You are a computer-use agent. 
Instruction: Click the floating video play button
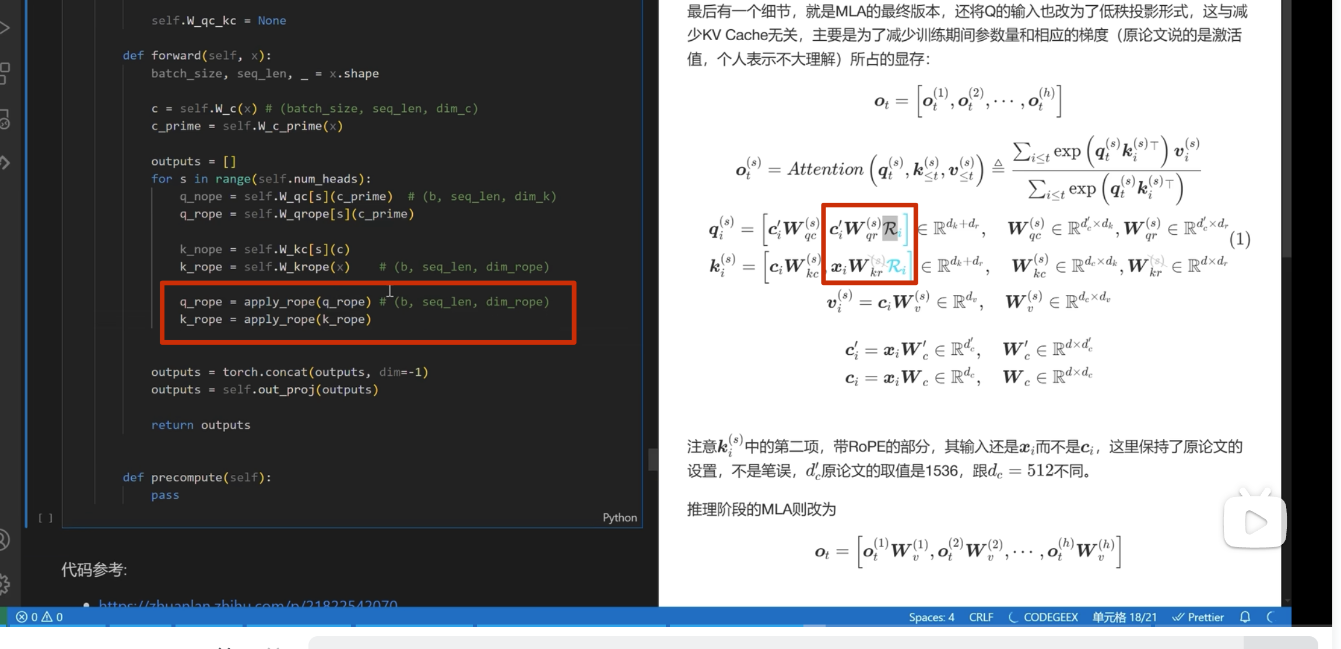coord(1255,521)
